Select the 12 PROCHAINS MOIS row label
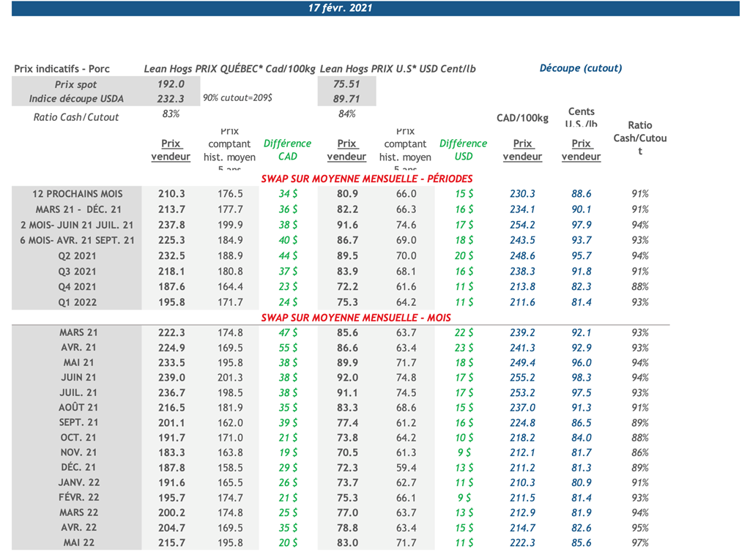Image resolution: width=750 pixels, height=552 pixels. click(x=78, y=194)
